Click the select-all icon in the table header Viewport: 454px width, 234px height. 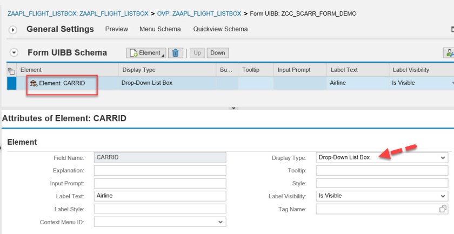click(x=11, y=70)
